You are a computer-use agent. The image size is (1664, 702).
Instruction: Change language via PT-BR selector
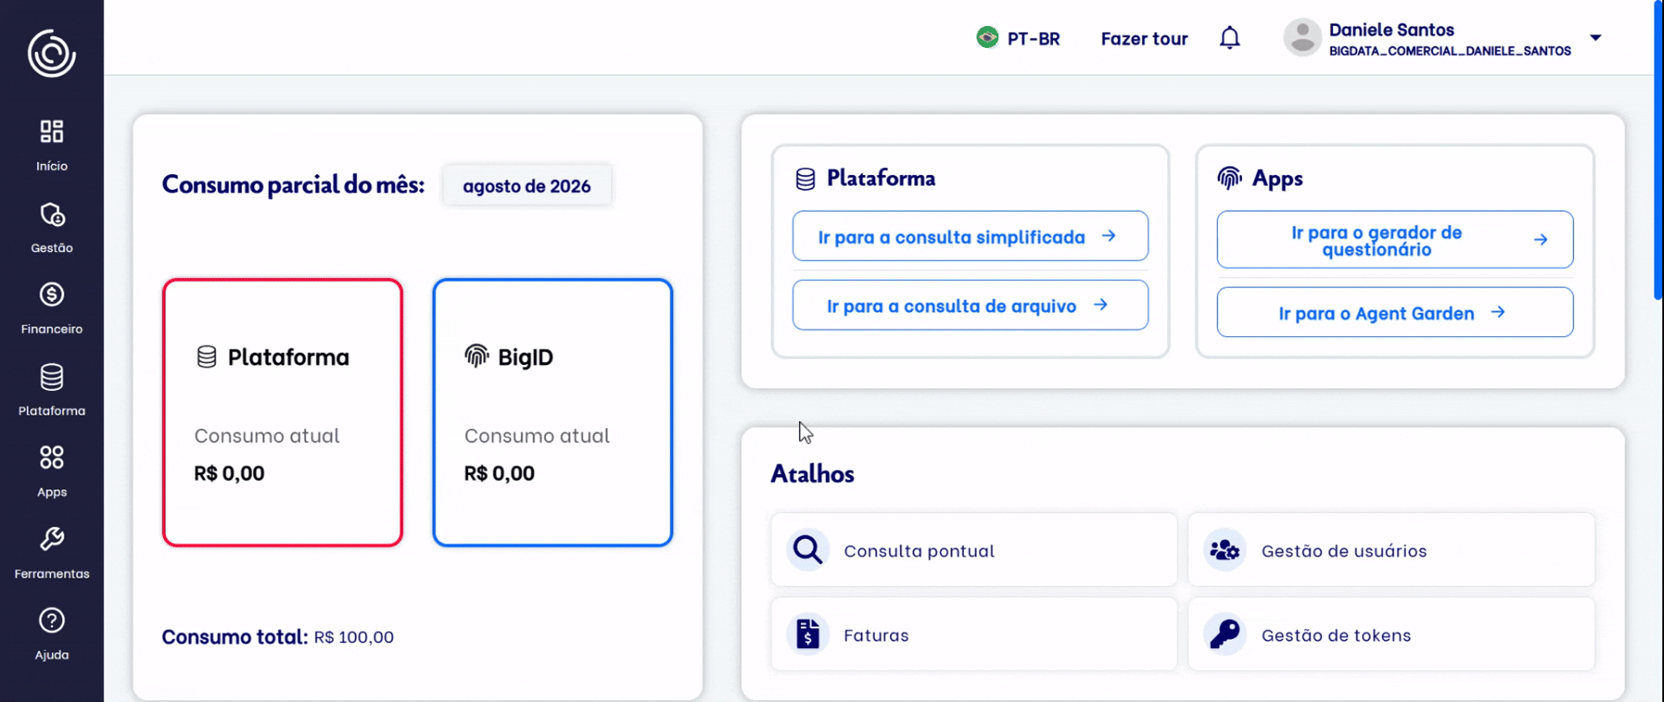point(1019,38)
